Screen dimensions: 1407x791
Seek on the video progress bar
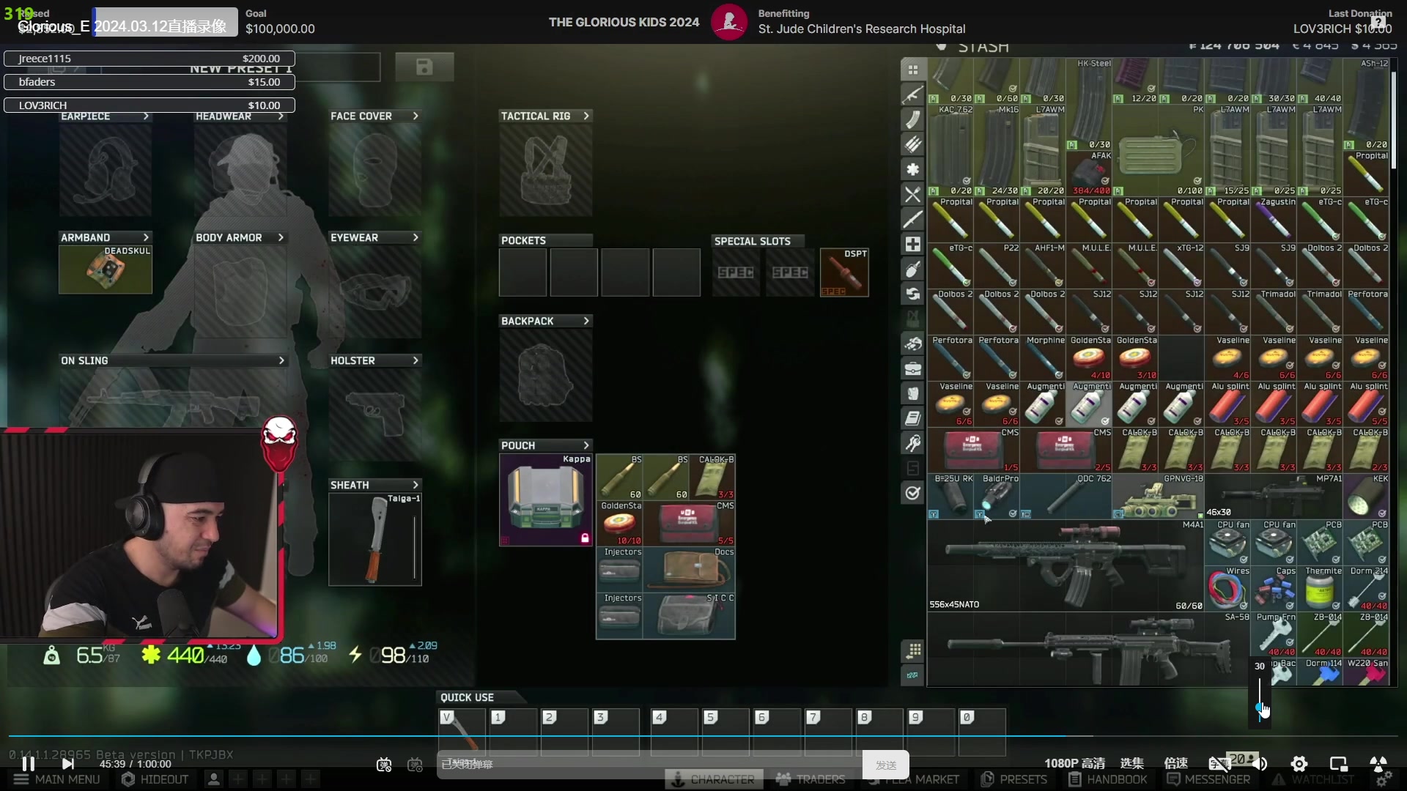[703, 735]
